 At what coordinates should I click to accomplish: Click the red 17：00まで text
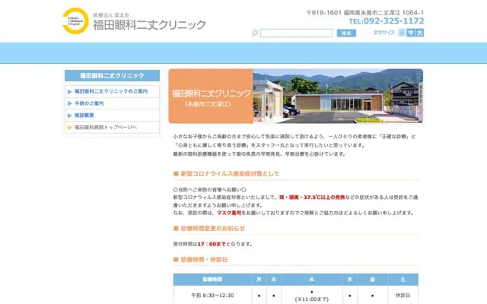[x=212, y=244]
